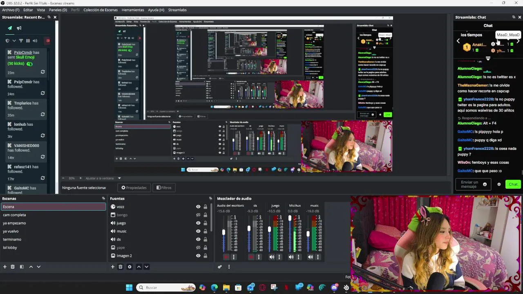Add a new source in Fuentes panel
523x294 pixels.
tap(113, 267)
